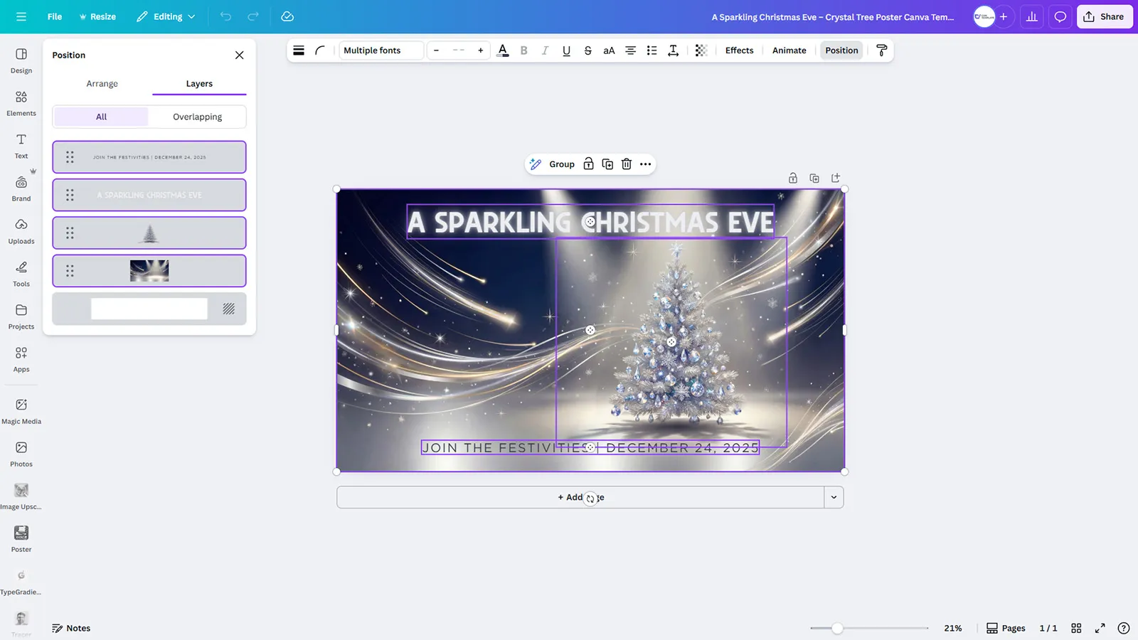Open the Elements panel
Image resolution: width=1138 pixels, height=640 pixels.
(21, 102)
